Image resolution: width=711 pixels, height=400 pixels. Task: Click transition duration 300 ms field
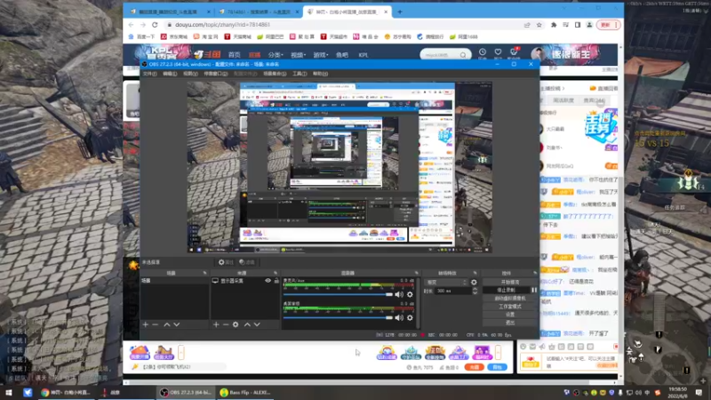[452, 291]
